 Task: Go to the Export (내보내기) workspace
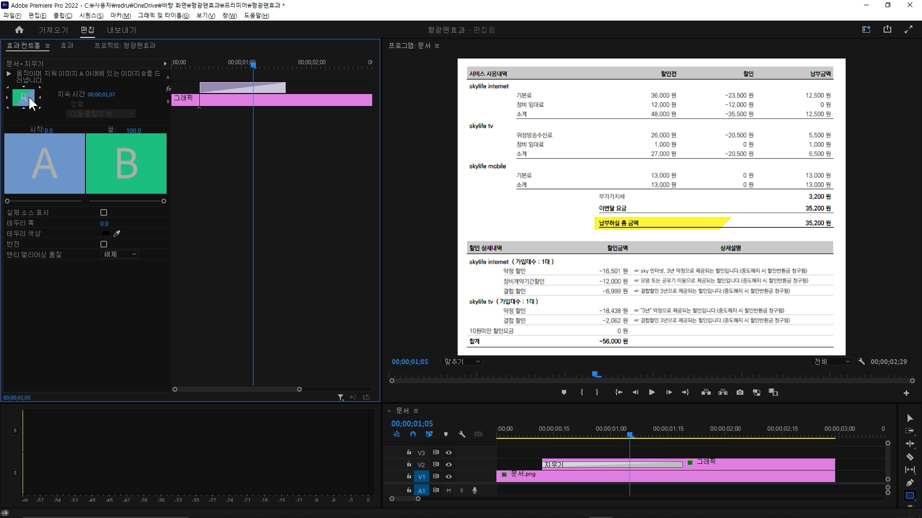point(121,30)
